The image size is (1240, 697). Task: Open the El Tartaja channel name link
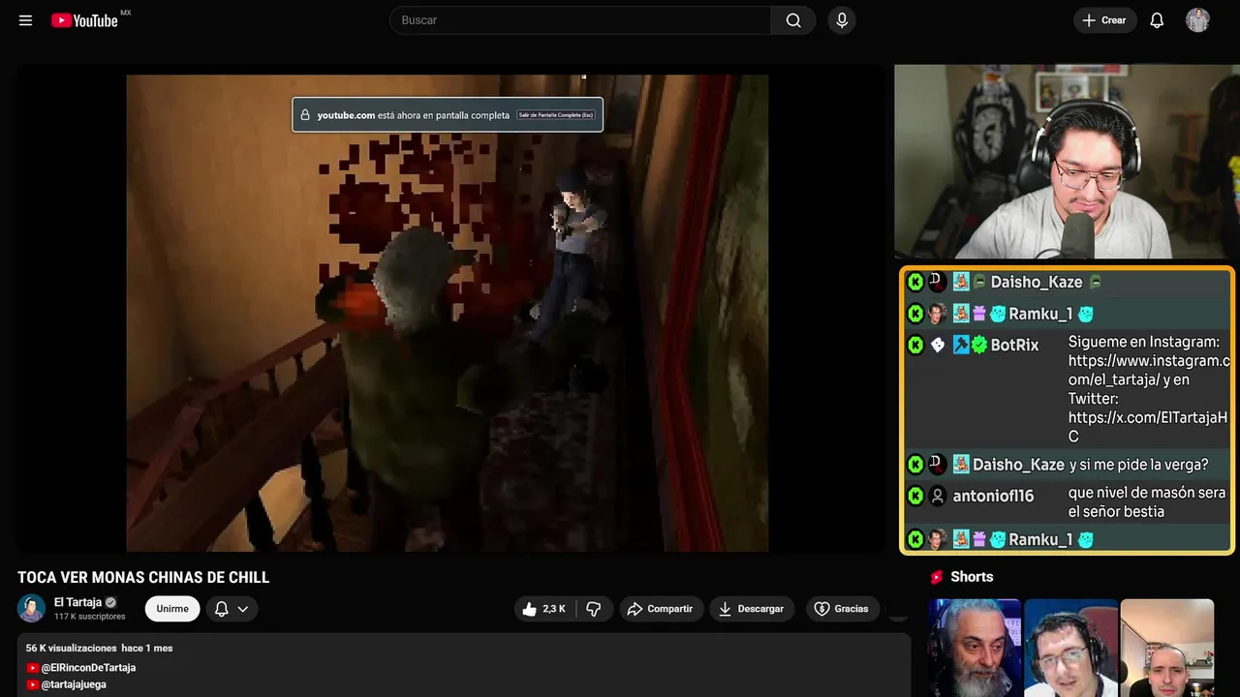77,602
